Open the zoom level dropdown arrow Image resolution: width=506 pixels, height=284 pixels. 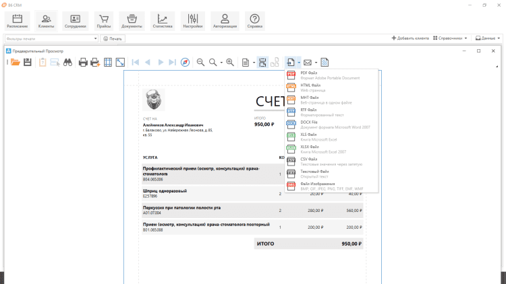click(221, 63)
